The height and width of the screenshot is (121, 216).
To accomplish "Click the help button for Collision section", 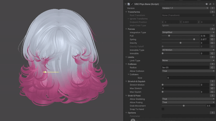I will 212,64.
